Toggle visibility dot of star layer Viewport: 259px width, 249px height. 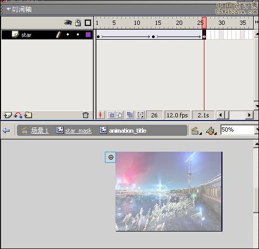tap(68, 34)
